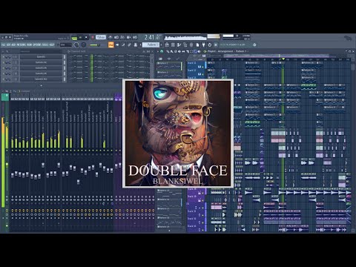Click the Master mixer track fader
The width and height of the screenshot is (356, 267).
tap(7, 165)
